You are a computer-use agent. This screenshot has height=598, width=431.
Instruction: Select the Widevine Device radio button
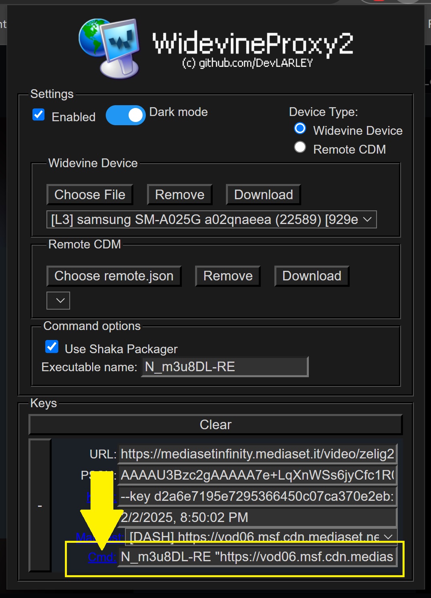coord(300,128)
